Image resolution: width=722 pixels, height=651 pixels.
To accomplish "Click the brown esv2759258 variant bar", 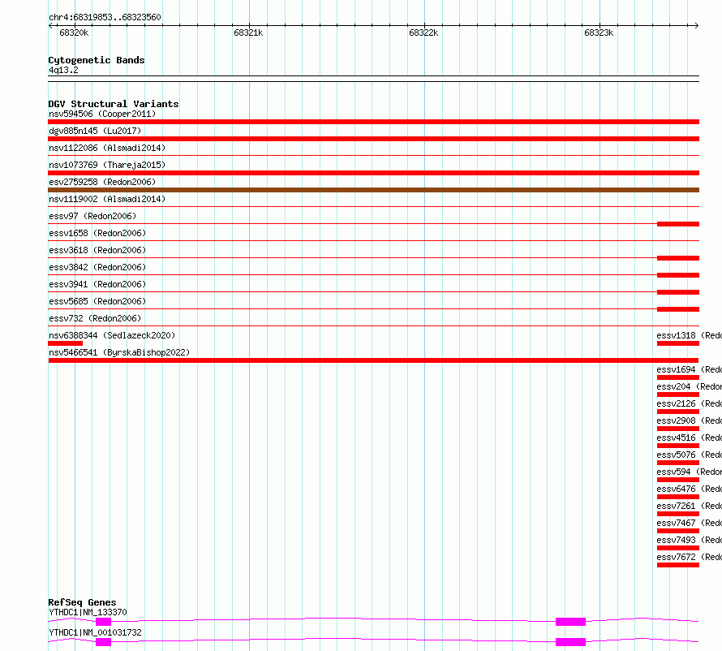I will coord(373,190).
